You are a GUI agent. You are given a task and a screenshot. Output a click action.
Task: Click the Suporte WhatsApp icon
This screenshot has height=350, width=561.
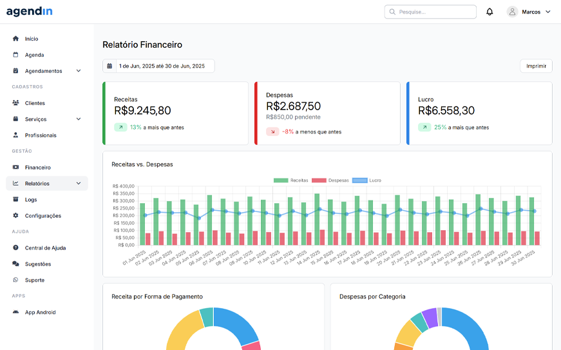coord(15,280)
